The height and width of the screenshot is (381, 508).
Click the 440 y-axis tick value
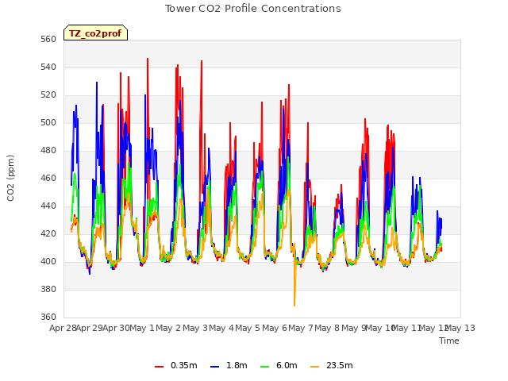tap(48, 206)
